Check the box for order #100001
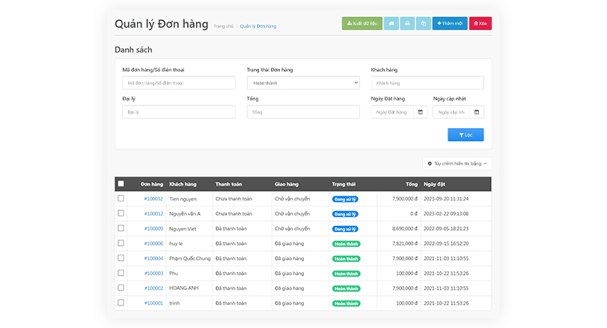 click(x=121, y=303)
